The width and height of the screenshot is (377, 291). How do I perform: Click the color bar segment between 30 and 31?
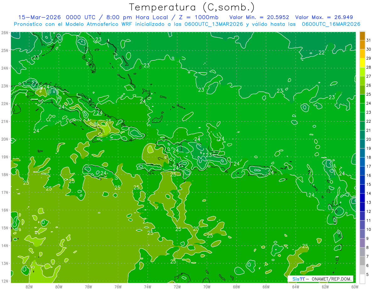tap(362, 45)
